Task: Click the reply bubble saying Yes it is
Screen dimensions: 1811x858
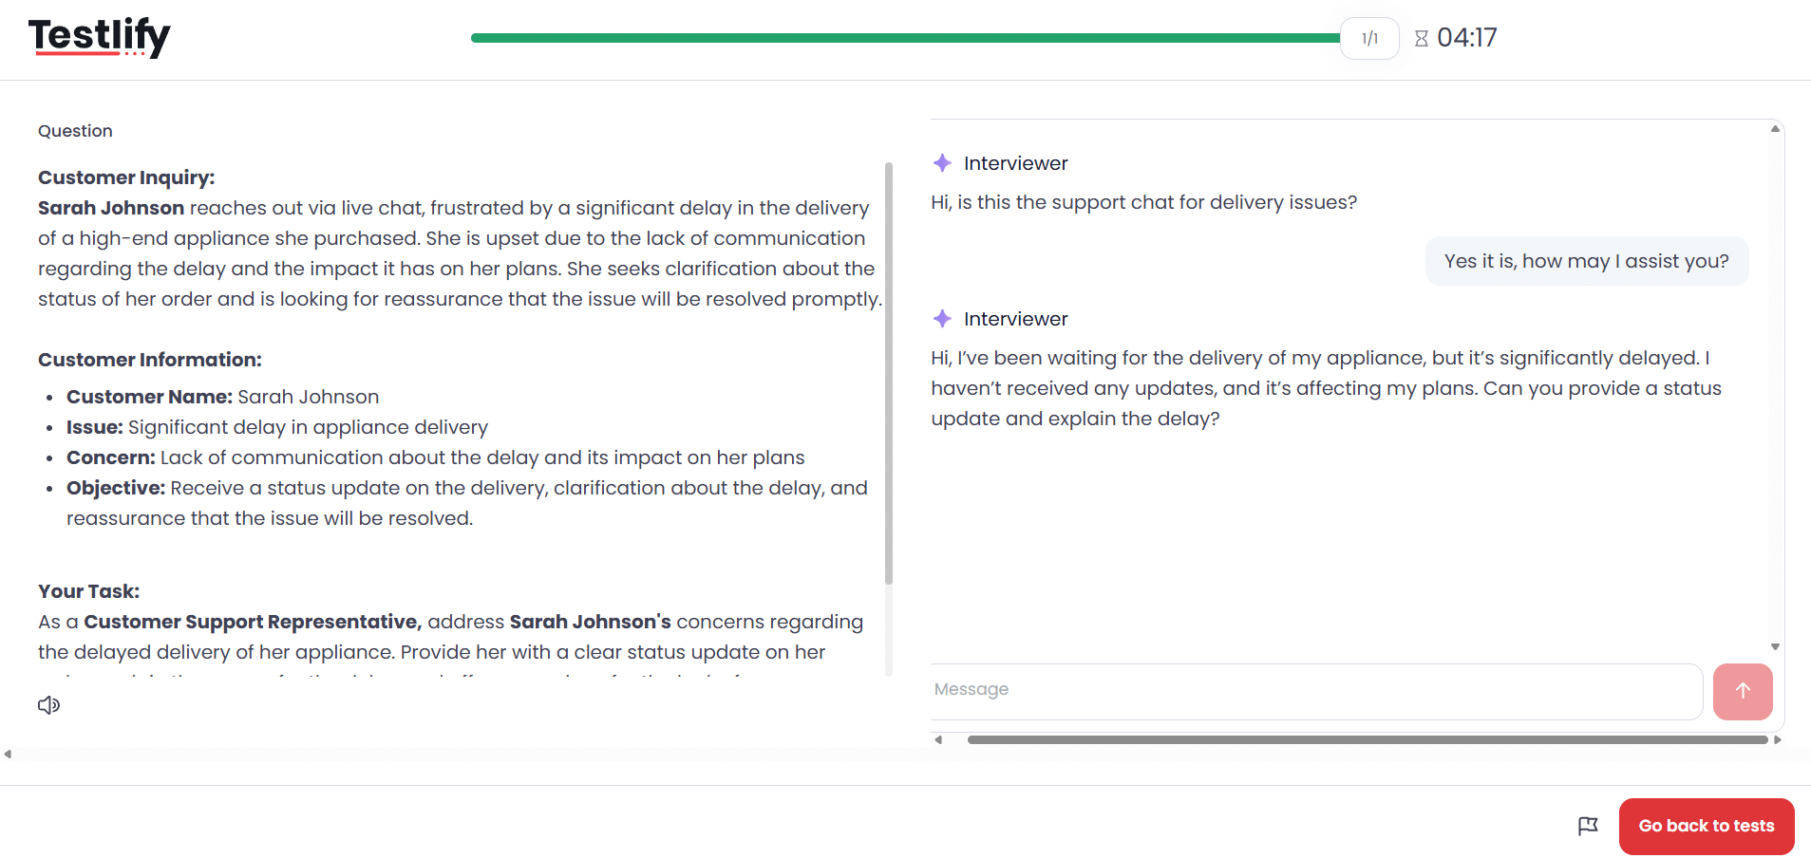Action: click(x=1586, y=261)
